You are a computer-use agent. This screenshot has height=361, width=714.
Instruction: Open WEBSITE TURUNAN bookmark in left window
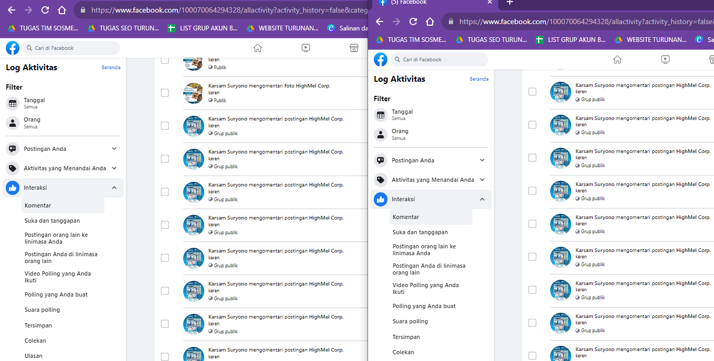pyautogui.click(x=282, y=28)
